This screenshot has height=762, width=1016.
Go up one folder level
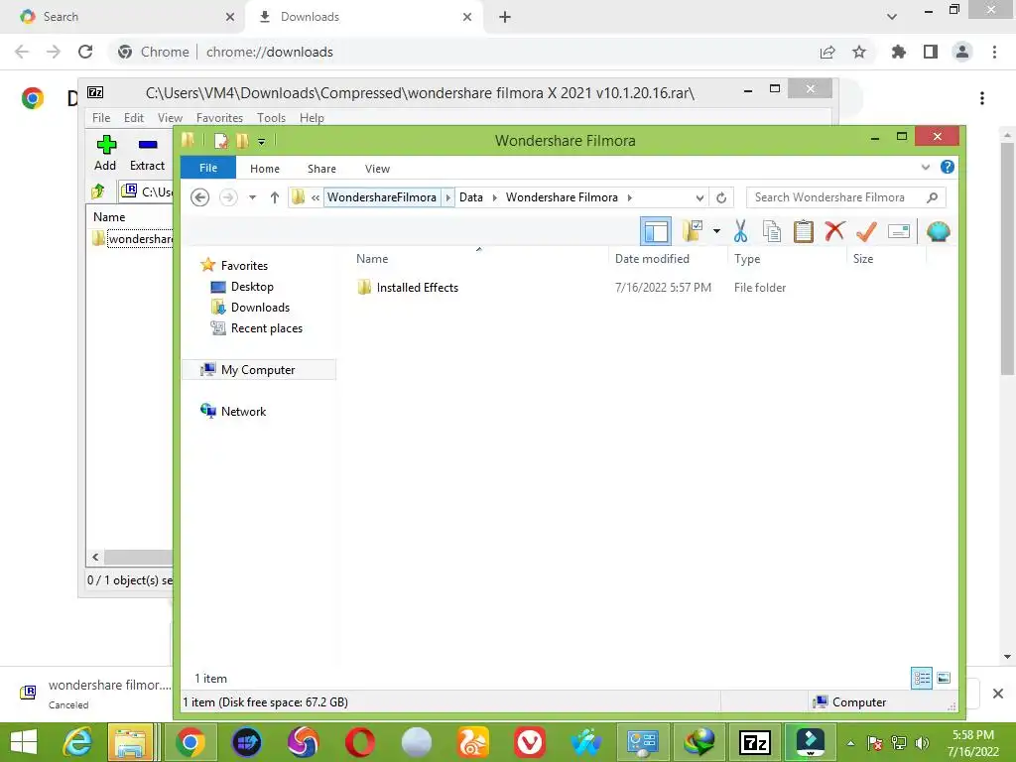pyautogui.click(x=275, y=197)
